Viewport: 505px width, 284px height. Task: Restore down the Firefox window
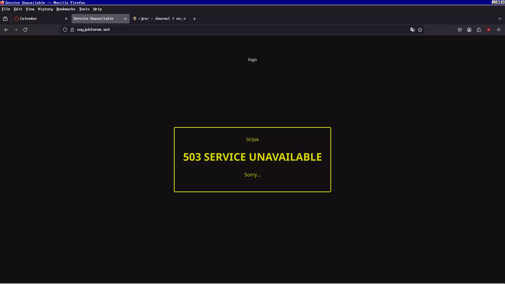click(498, 2)
